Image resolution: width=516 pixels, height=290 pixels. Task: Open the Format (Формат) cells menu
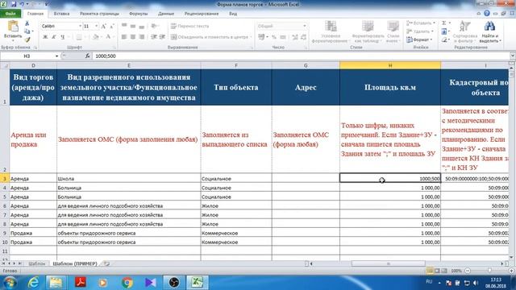click(x=419, y=39)
